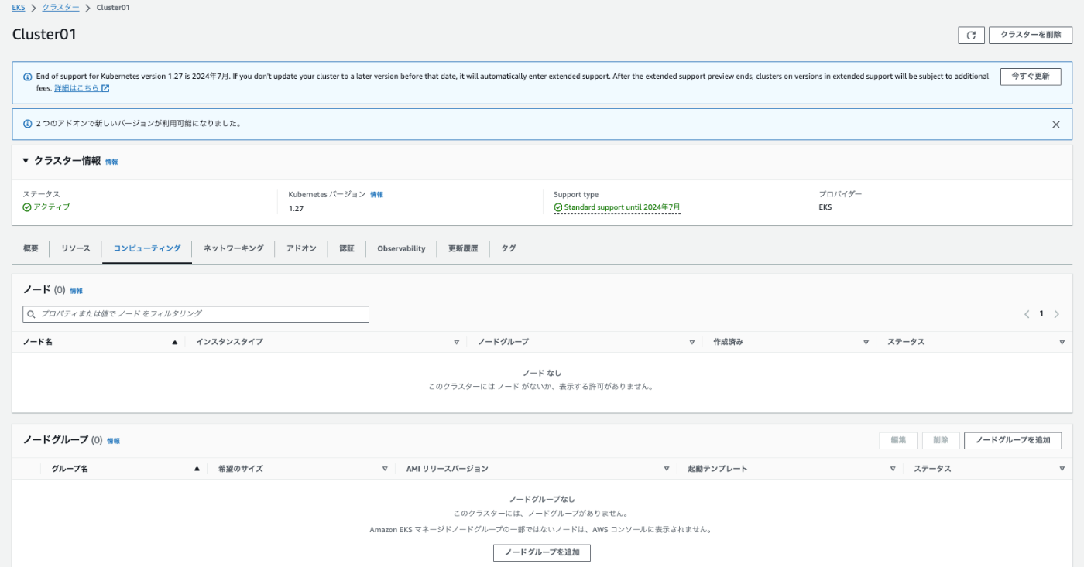Click 今すぐ更新 button
The width and height of the screenshot is (1084, 567).
point(1031,77)
